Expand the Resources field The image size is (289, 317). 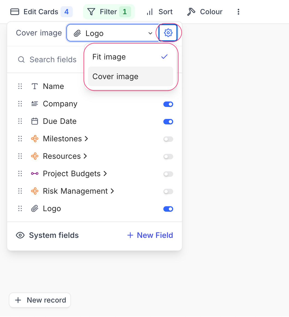click(85, 156)
